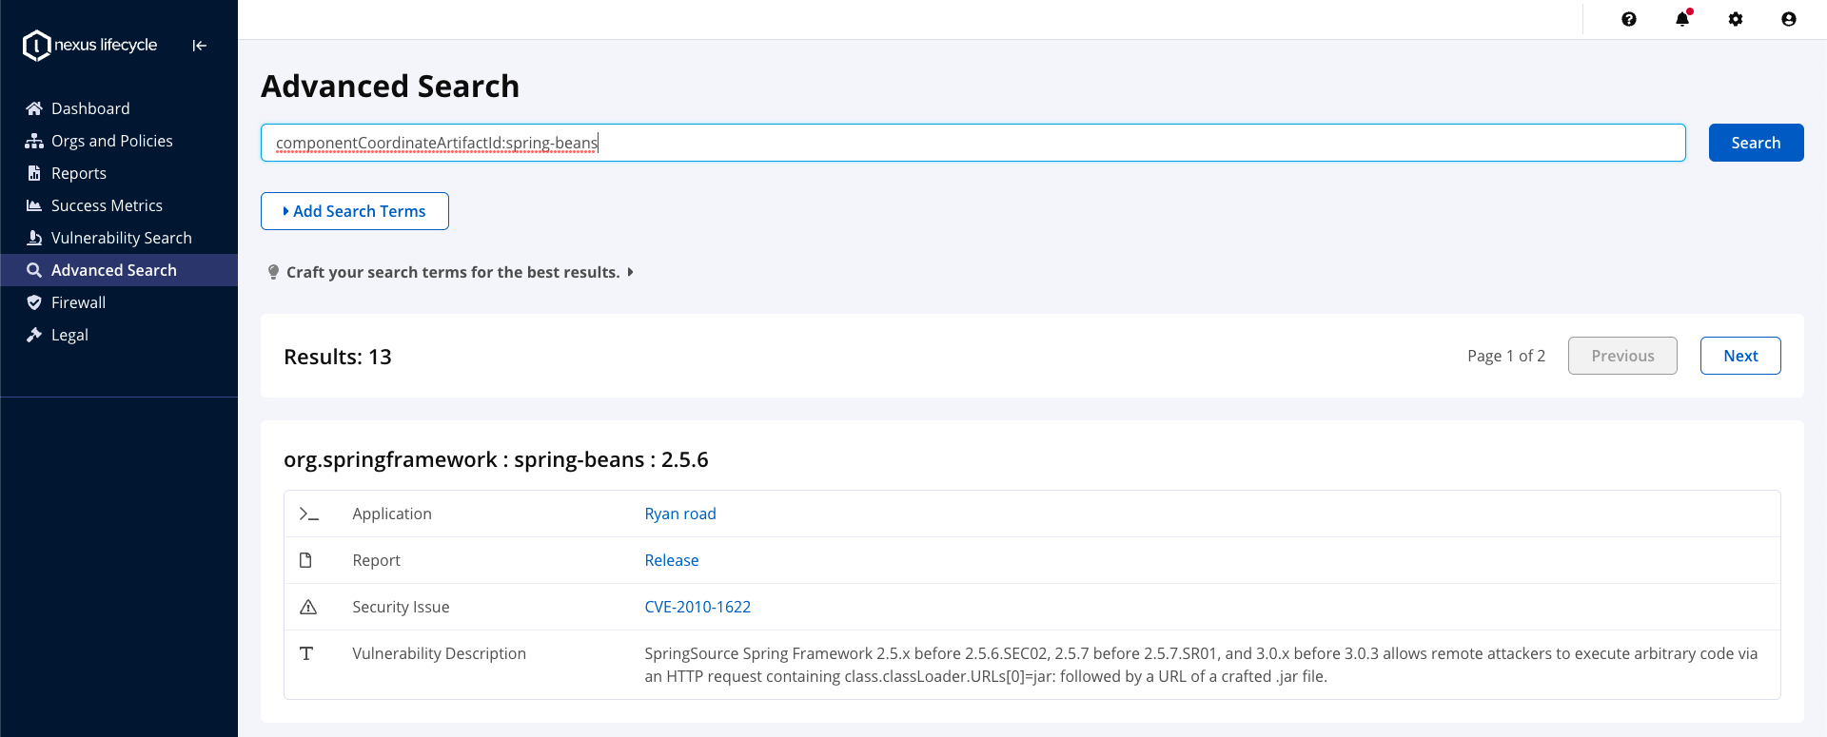Open notifications bell icon

(1682, 19)
